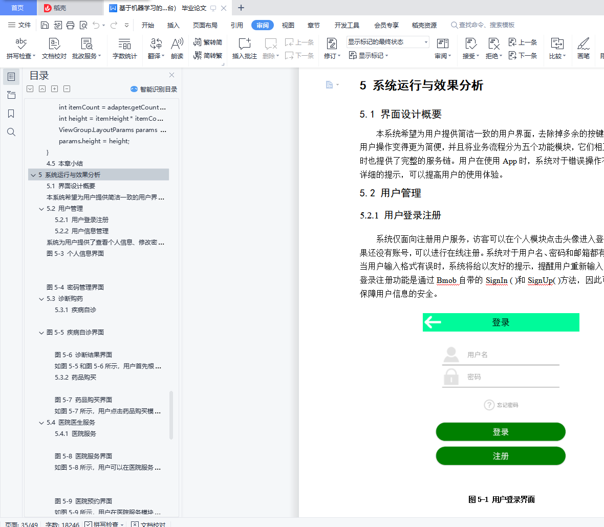This screenshot has height=527, width=604.
Task: Insert a comment (插入批注)
Action: click(x=245, y=49)
